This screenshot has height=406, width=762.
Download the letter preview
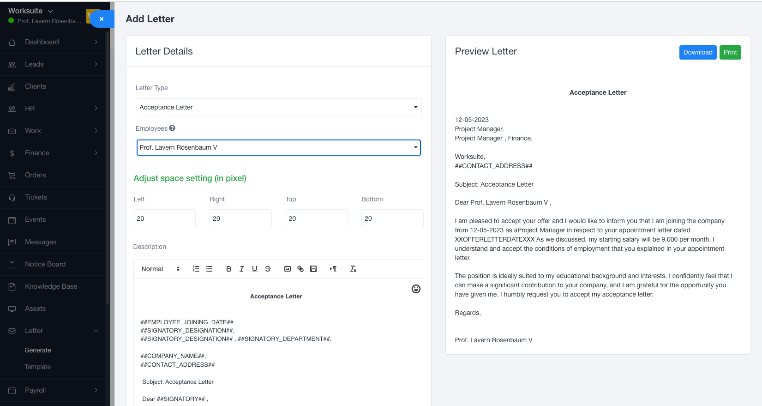click(697, 52)
